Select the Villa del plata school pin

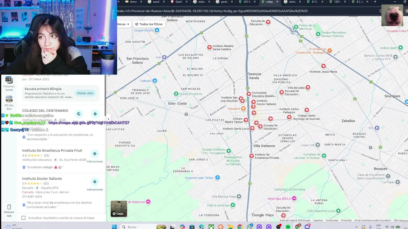(308, 87)
